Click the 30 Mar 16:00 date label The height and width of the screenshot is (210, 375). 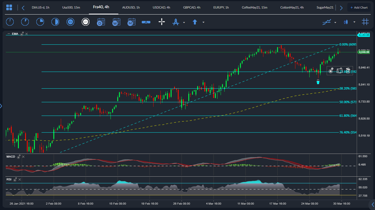tap(341, 204)
